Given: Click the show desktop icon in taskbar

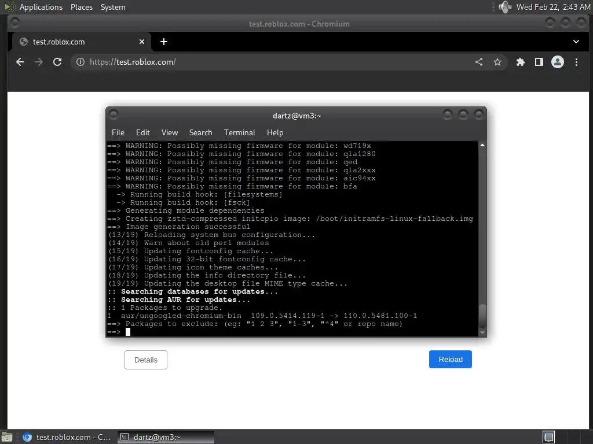Looking at the screenshot, I should pos(7,437).
